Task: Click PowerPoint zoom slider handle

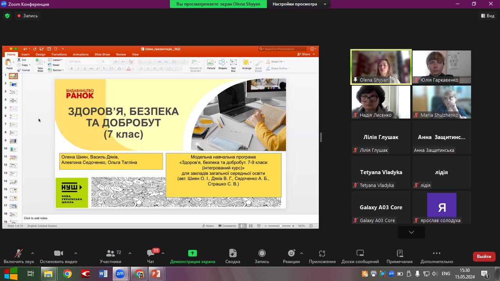Action: click(x=280, y=226)
